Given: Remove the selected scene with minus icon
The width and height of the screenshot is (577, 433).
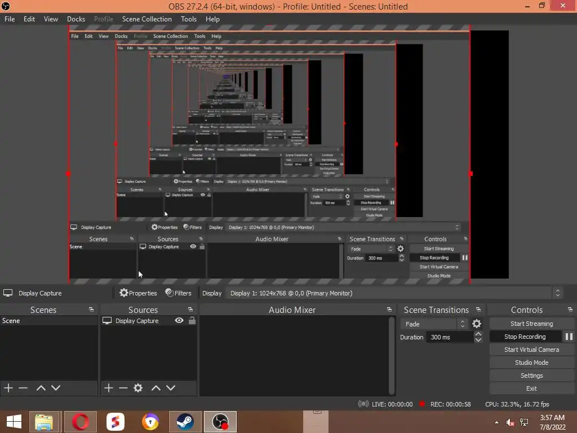Looking at the screenshot, I should coord(23,388).
